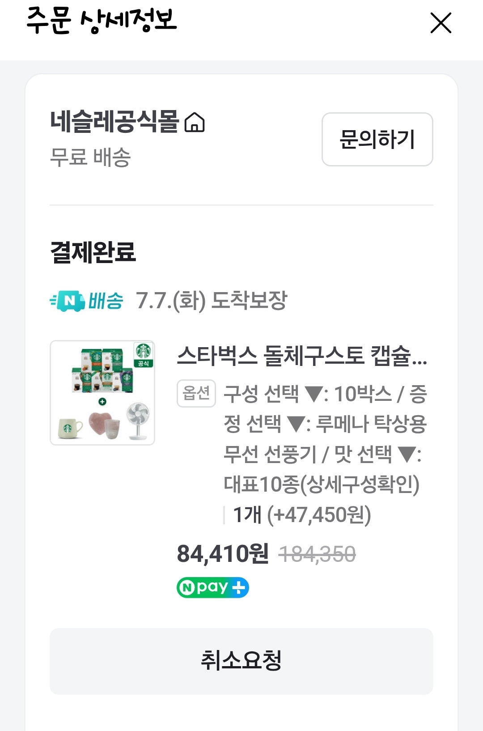Tap the crossed-out 184,350 original price
The height and width of the screenshot is (731, 483).
tap(317, 554)
